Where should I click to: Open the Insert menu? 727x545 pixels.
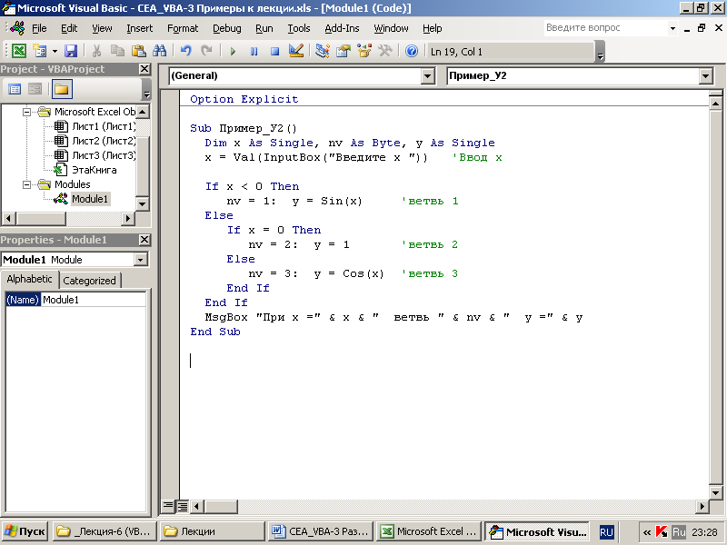tap(140, 28)
